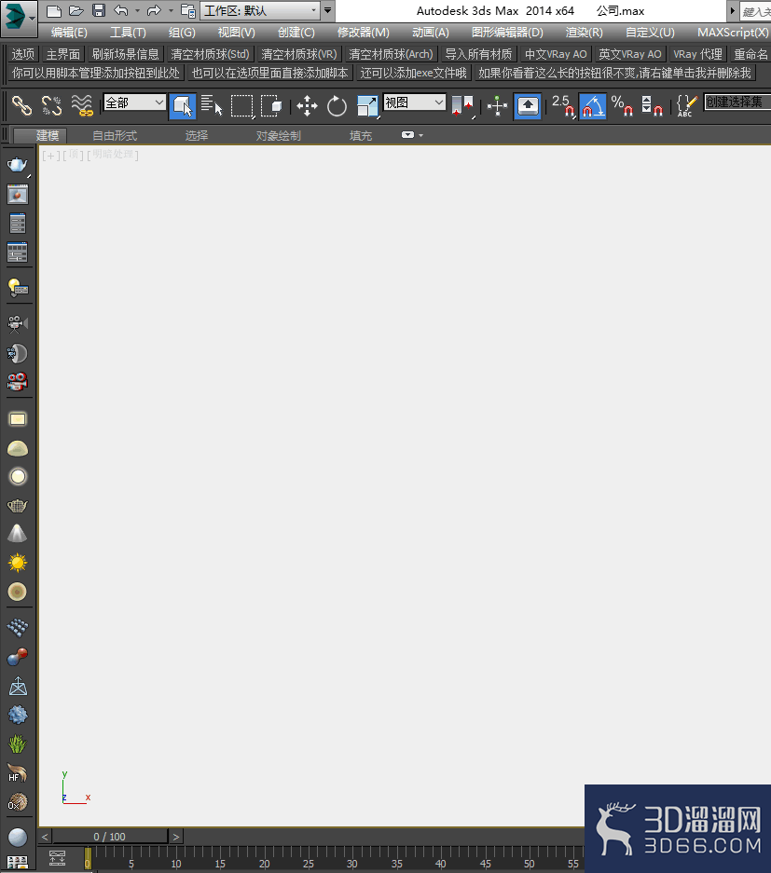The image size is (771, 873).
Task: Click the sun daylight icon in sidebar
Action: tap(18, 563)
